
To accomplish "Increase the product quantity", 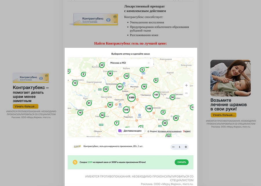I will point(186,147).
